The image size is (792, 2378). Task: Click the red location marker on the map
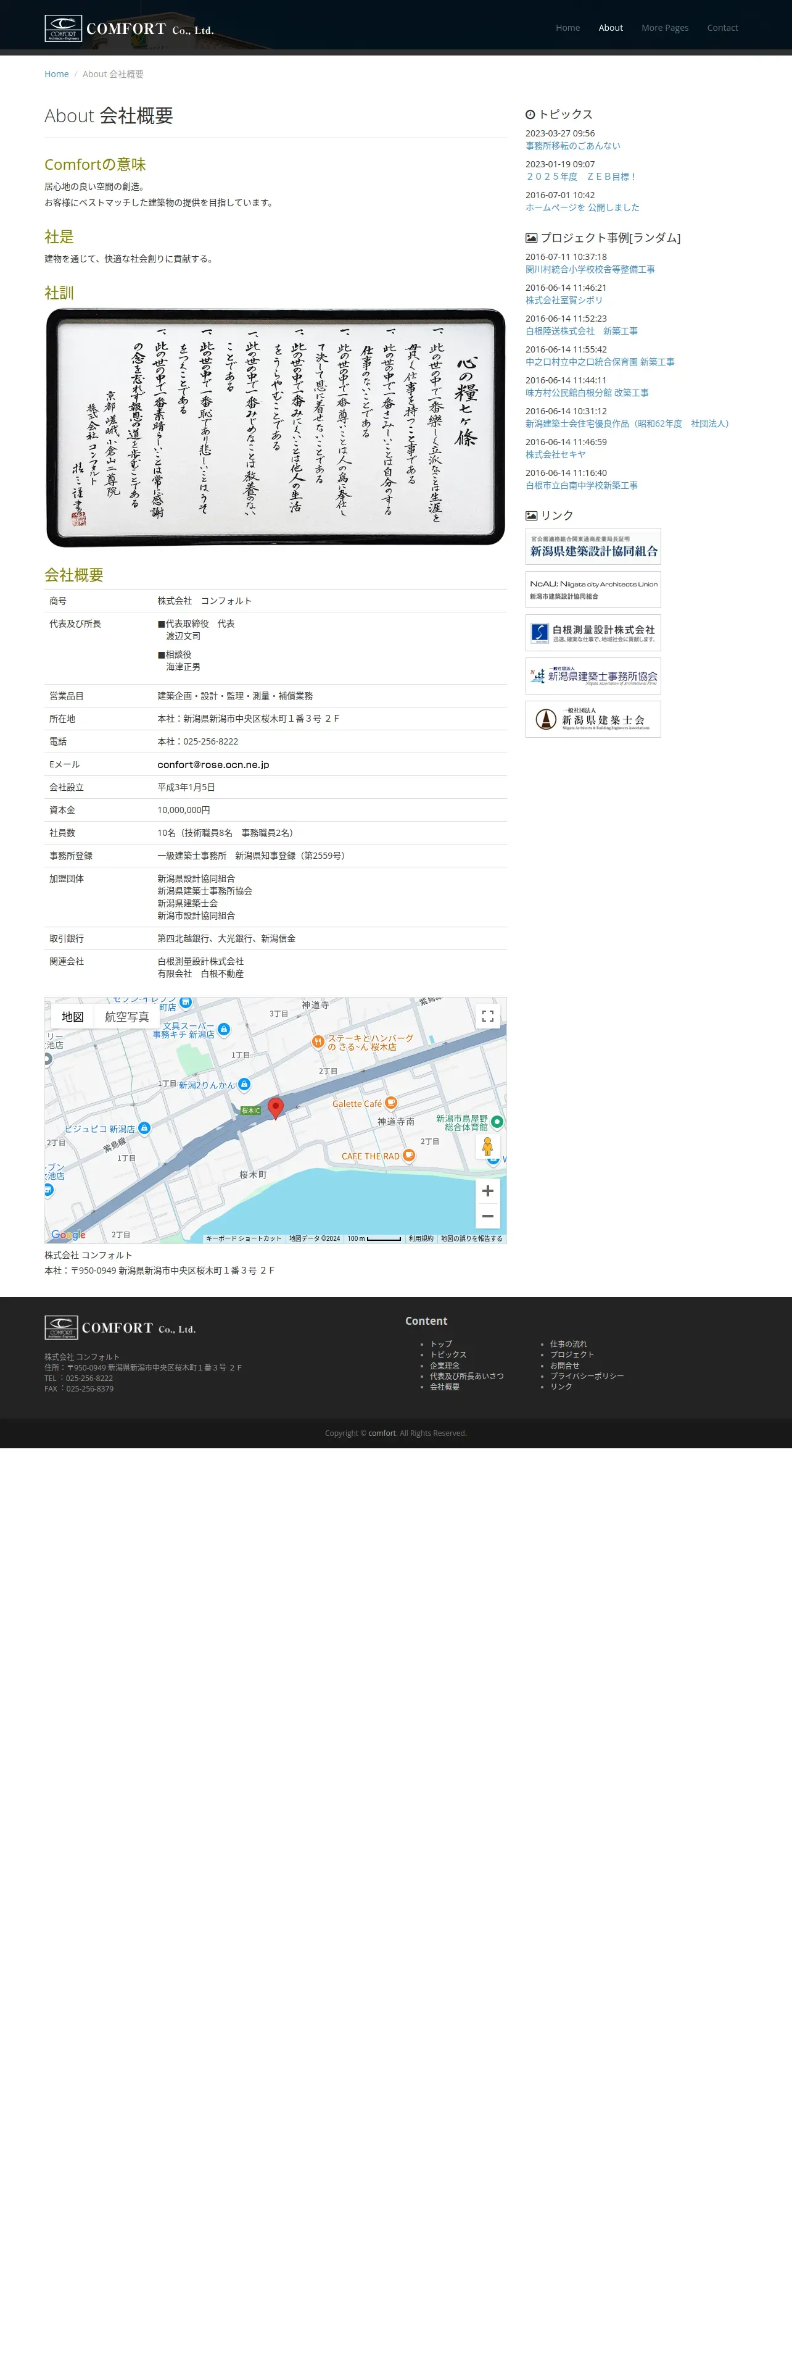(274, 1108)
